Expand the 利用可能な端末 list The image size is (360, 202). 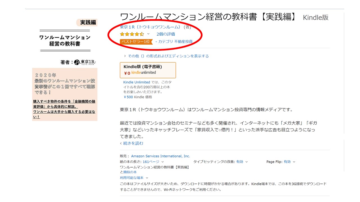tap(134, 178)
